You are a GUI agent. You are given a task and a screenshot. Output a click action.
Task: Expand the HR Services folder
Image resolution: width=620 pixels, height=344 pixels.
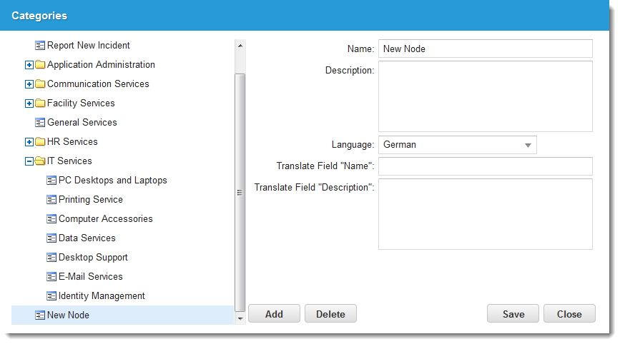pyautogui.click(x=29, y=142)
